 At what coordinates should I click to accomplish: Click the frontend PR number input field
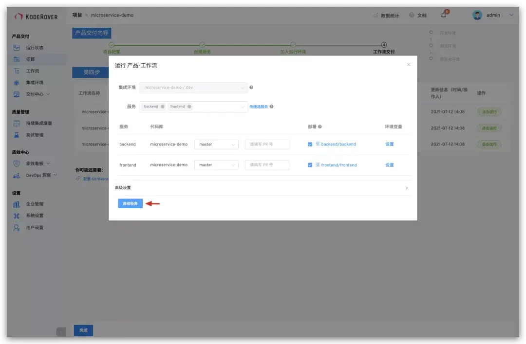[x=266, y=164]
